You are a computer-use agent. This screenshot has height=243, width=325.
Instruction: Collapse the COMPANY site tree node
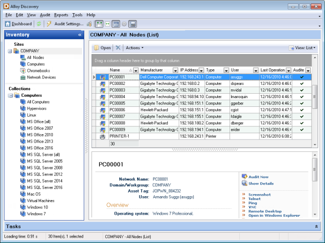(10, 51)
